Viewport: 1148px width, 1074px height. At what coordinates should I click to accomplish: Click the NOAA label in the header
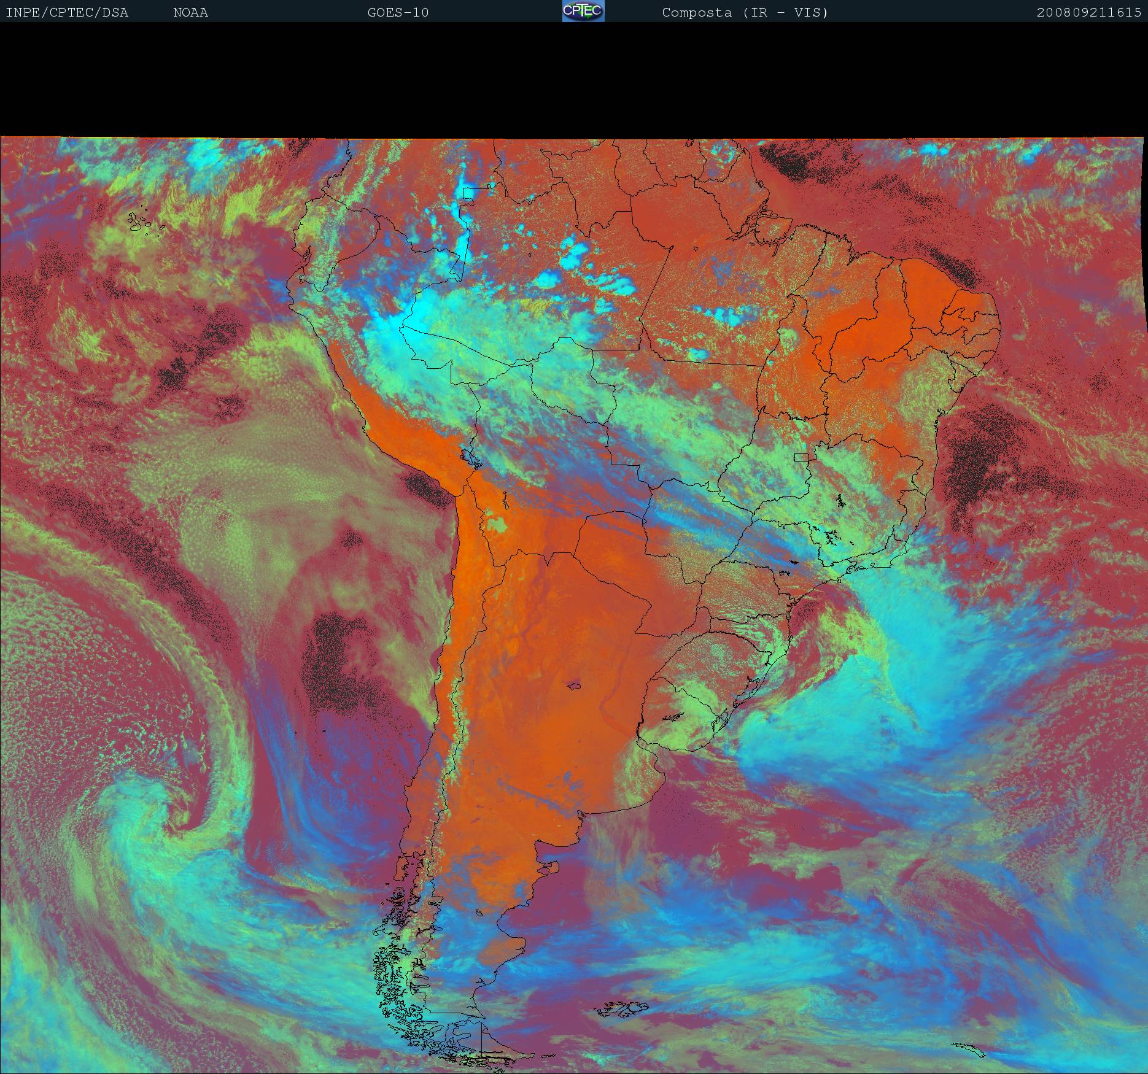click(190, 12)
